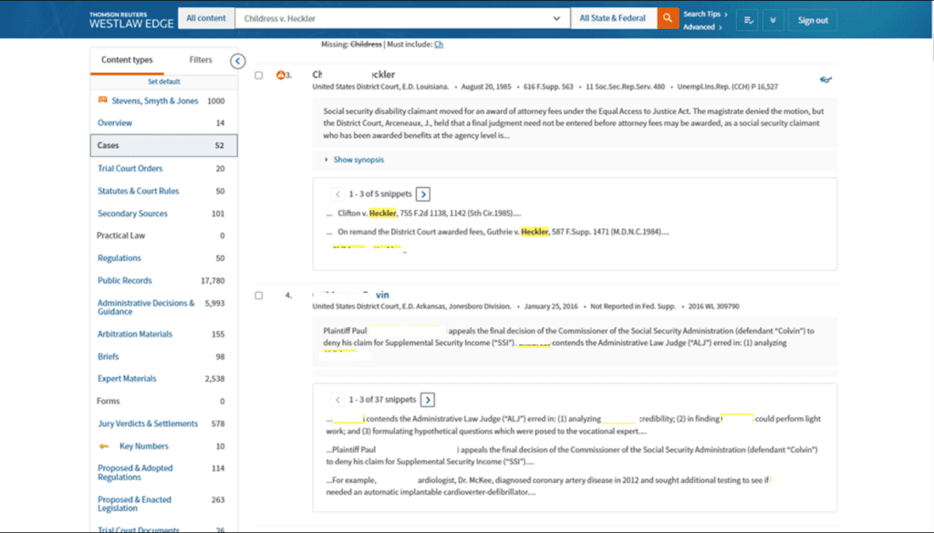
Task: Open the Content types tab
Action: [129, 61]
